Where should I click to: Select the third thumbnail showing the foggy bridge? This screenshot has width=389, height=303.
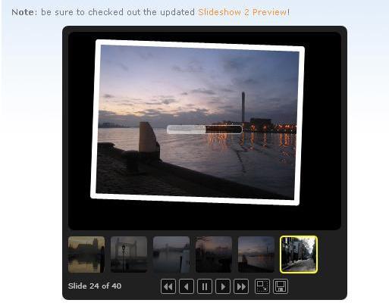click(171, 255)
